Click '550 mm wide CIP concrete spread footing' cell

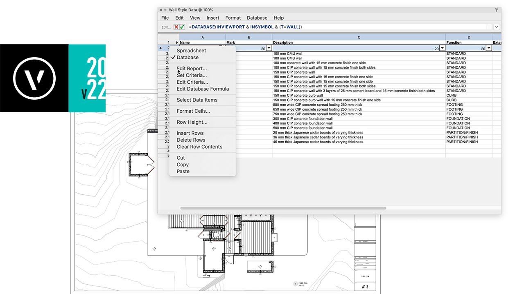click(x=359, y=105)
